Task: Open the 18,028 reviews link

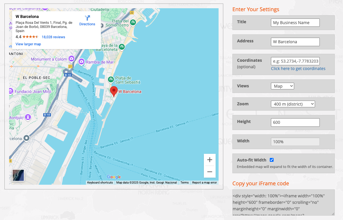Action: point(53,37)
